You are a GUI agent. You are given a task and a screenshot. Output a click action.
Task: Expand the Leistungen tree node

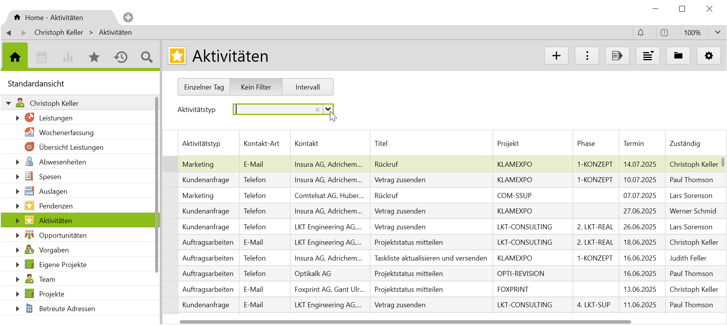click(x=17, y=118)
